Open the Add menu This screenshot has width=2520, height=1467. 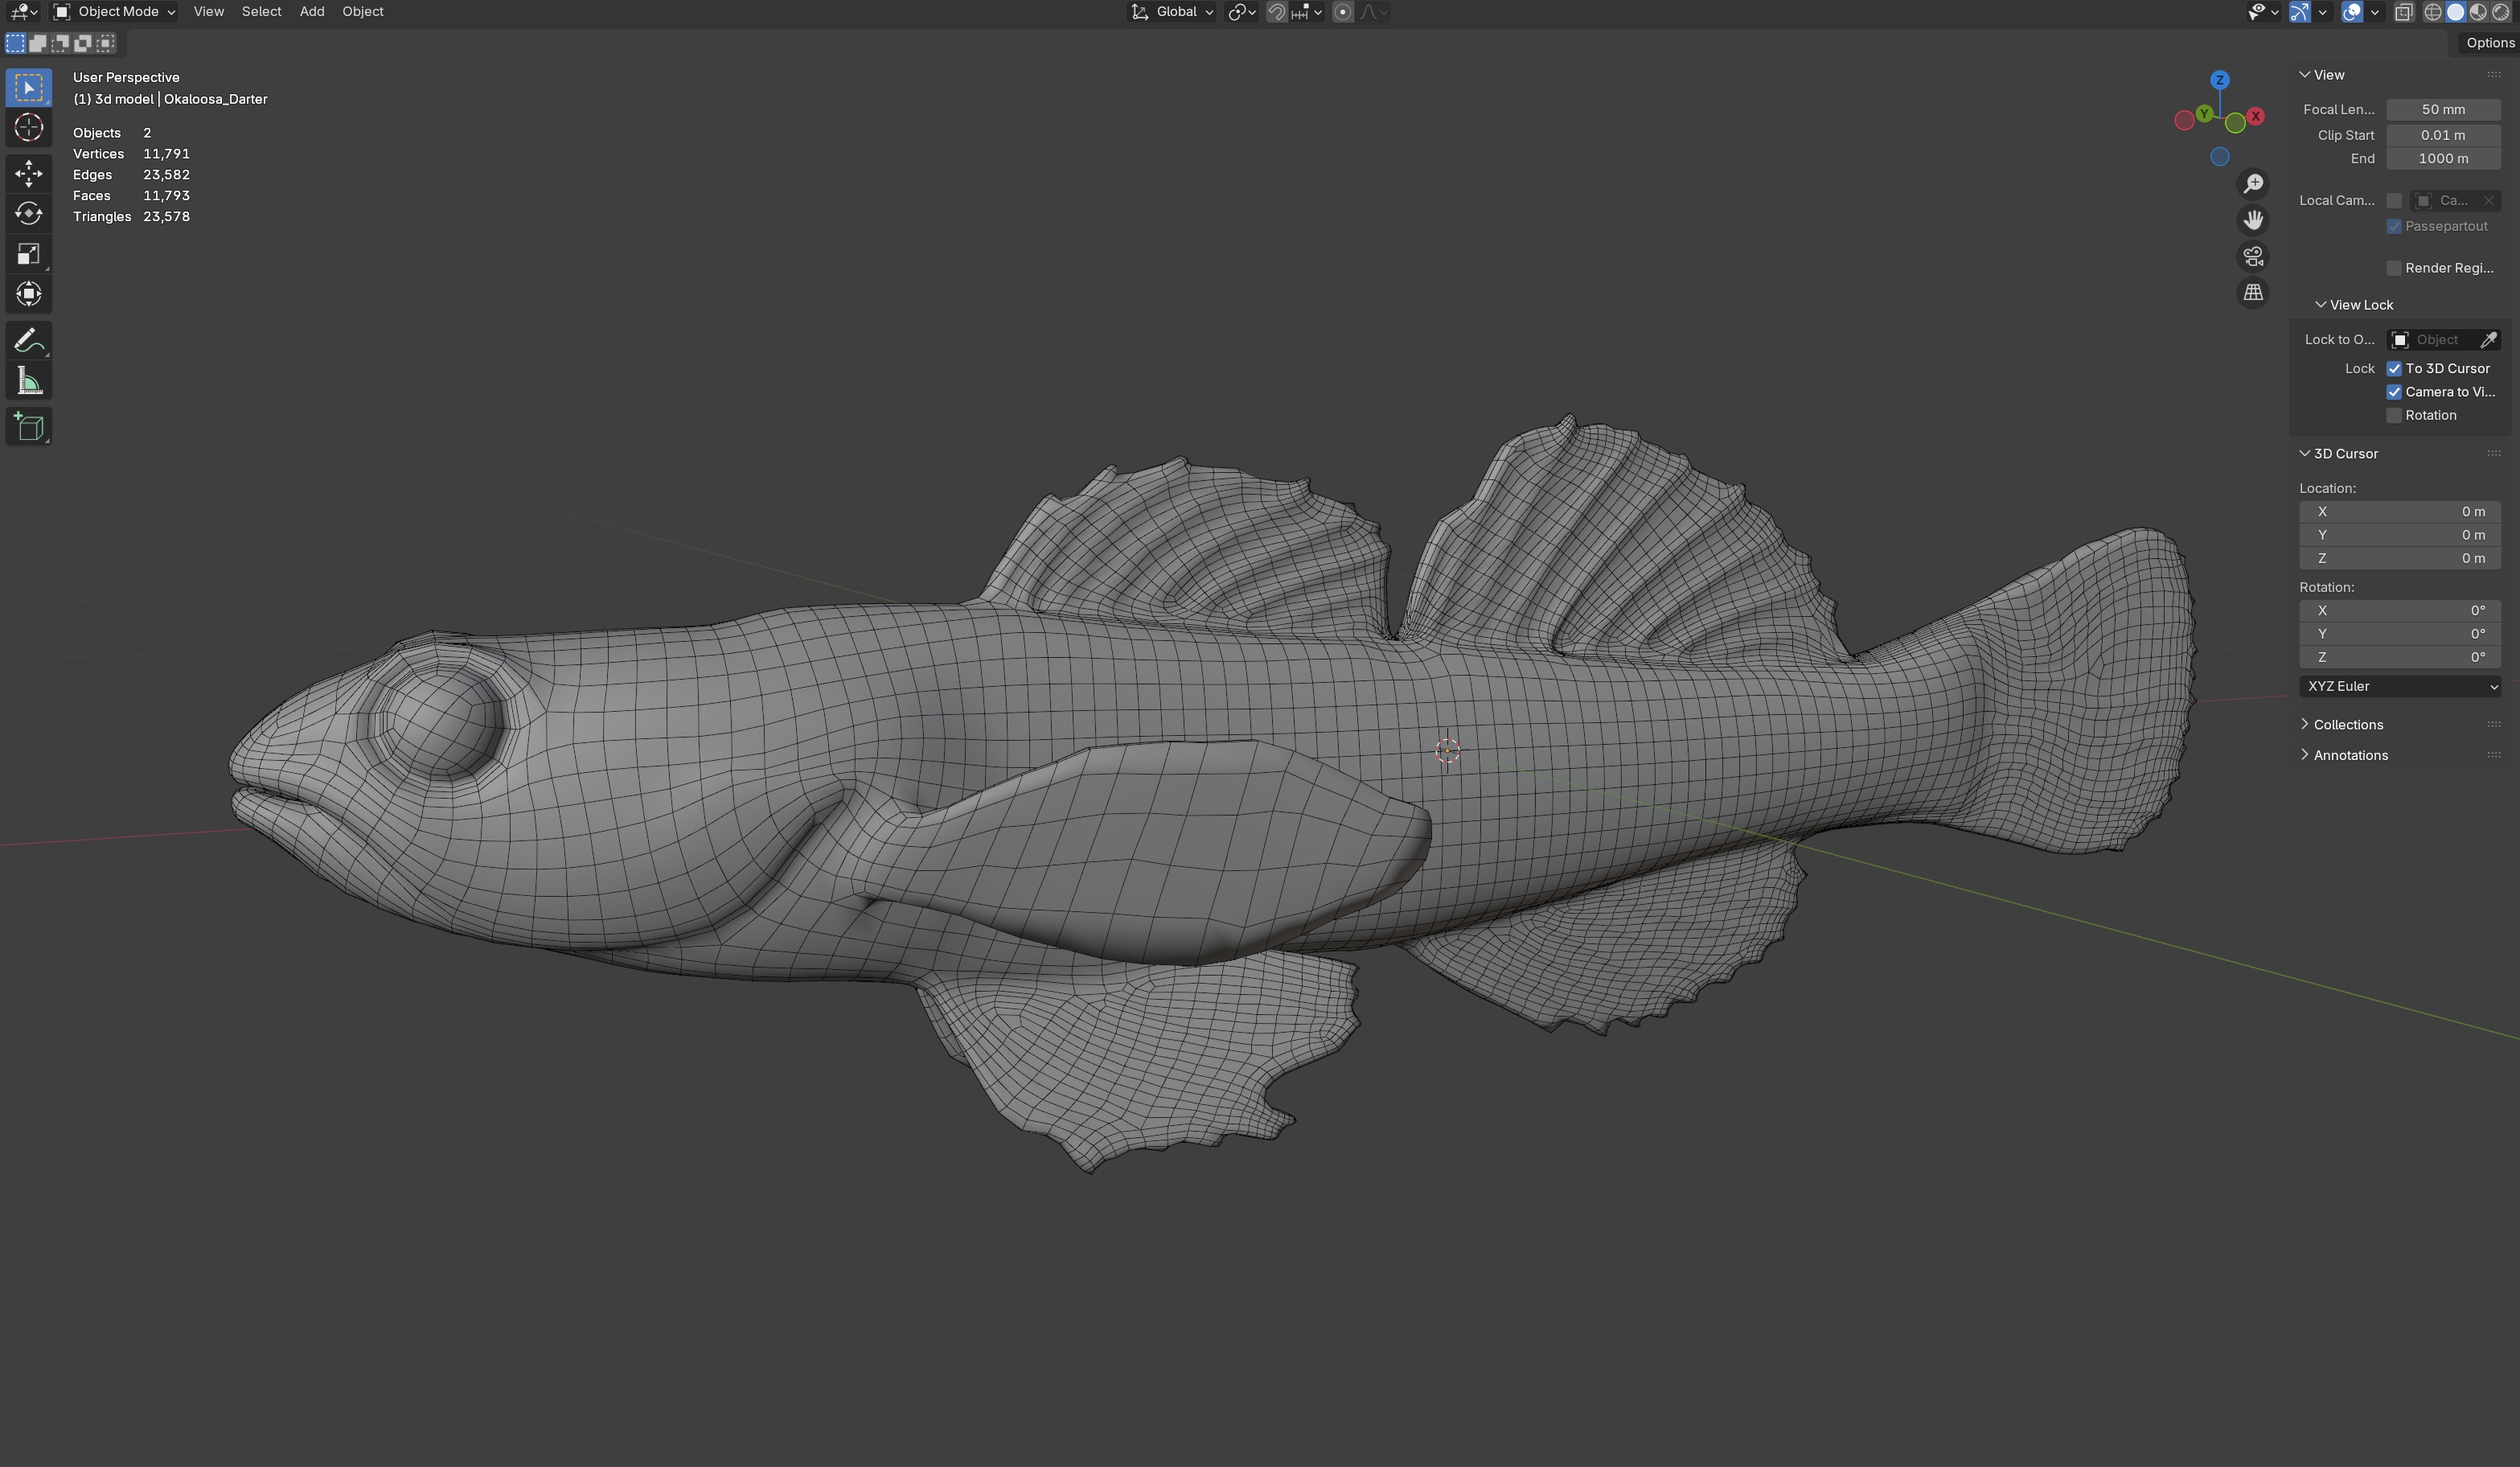(x=311, y=12)
